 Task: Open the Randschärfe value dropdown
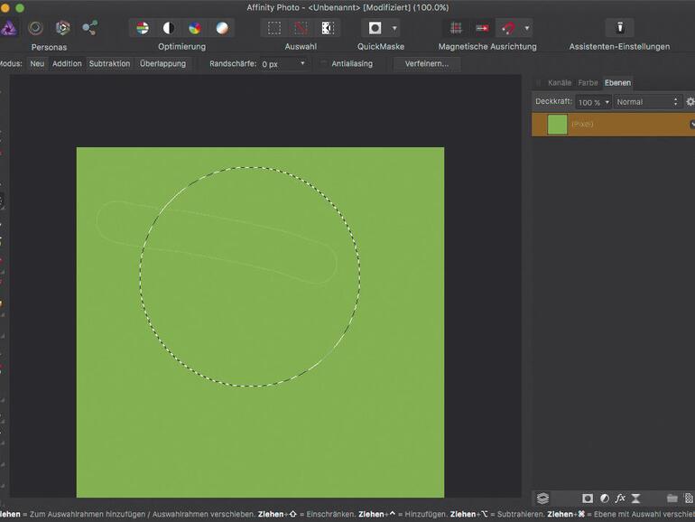click(x=302, y=64)
